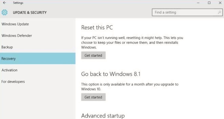The image size is (224, 119).
Task: Click the UPDATE & SECURITY title text
Action: click(x=30, y=12)
